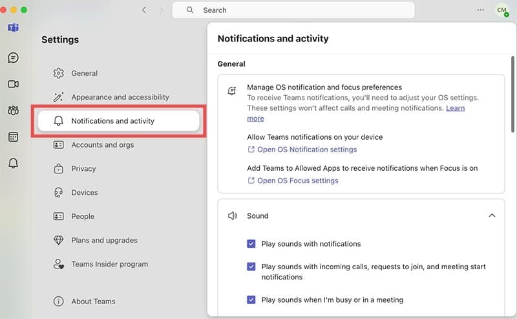
Task: Select Appearance and accessibility settings
Action: coord(118,97)
